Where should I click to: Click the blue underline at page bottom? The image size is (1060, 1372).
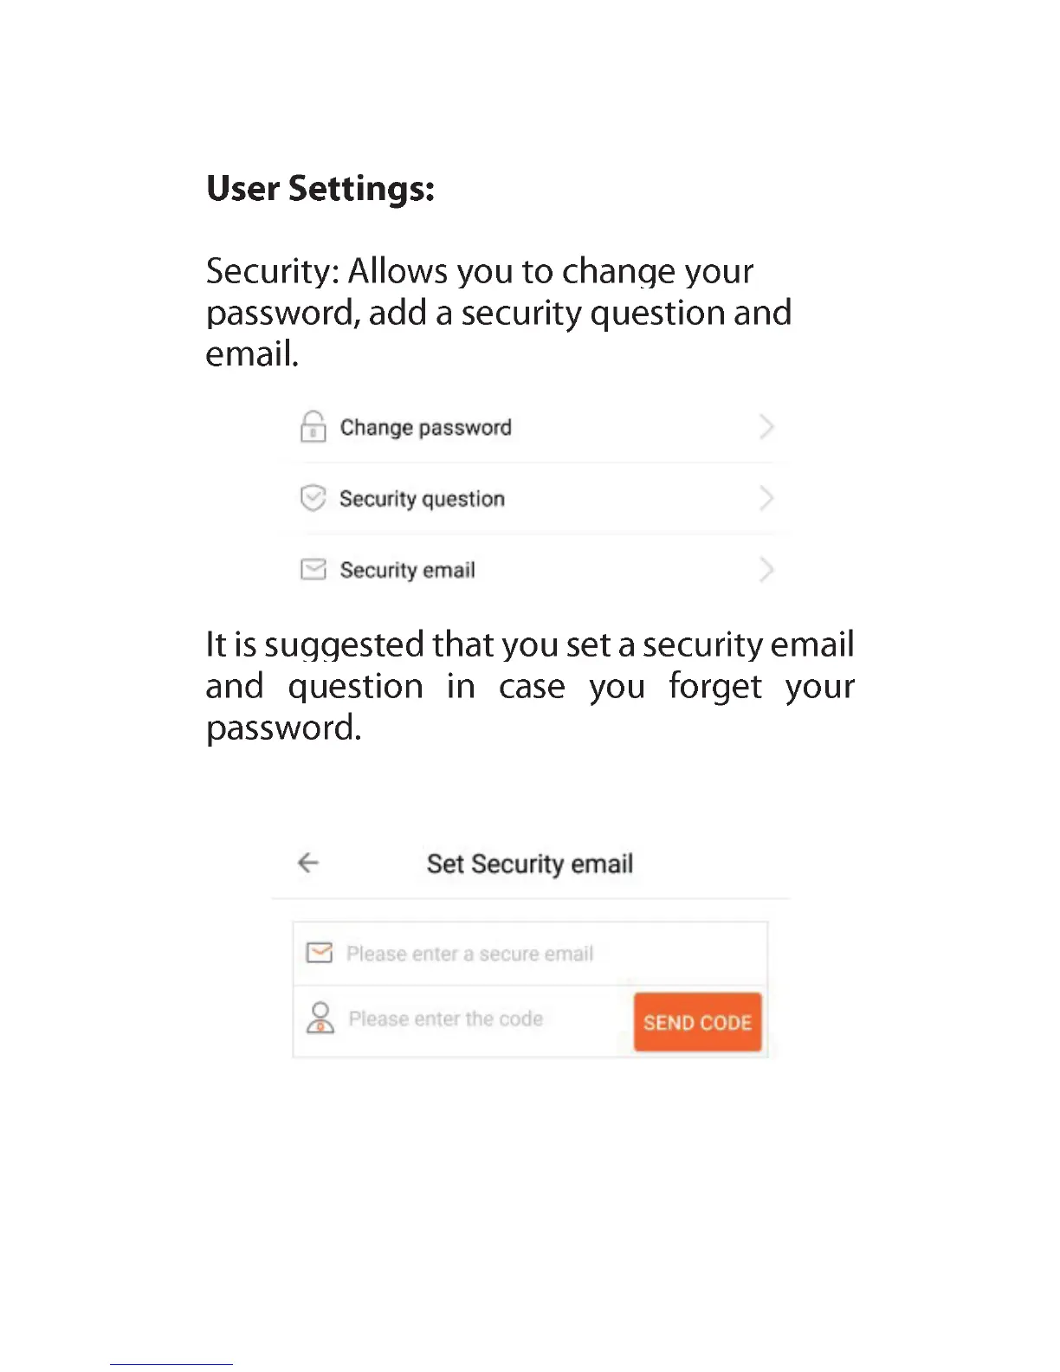(x=171, y=1364)
